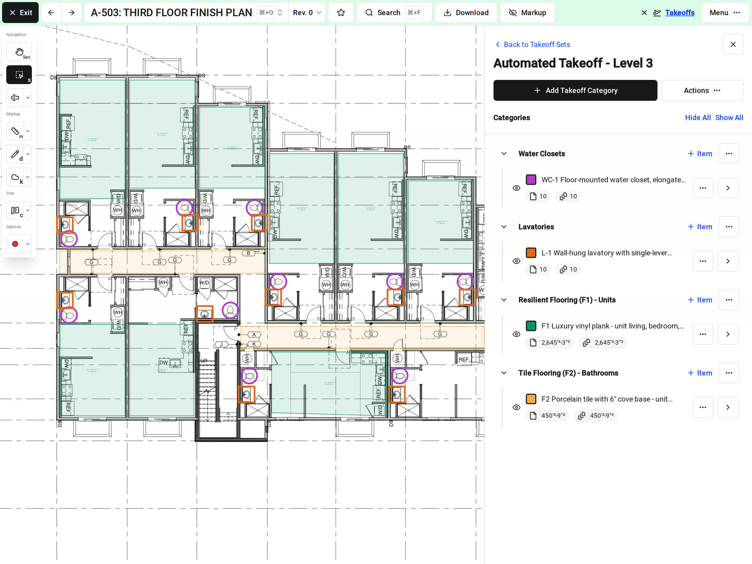Click the green F1 color swatch
752x564 pixels.
pyautogui.click(x=531, y=326)
